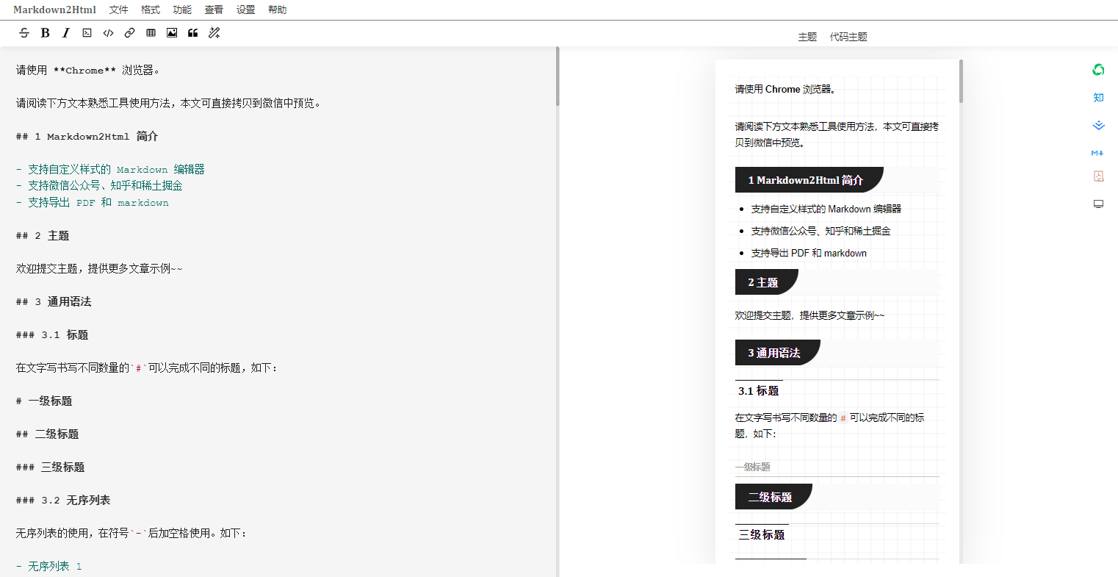Apply italic formatting
Viewport: 1118px width, 577px height.
[66, 32]
